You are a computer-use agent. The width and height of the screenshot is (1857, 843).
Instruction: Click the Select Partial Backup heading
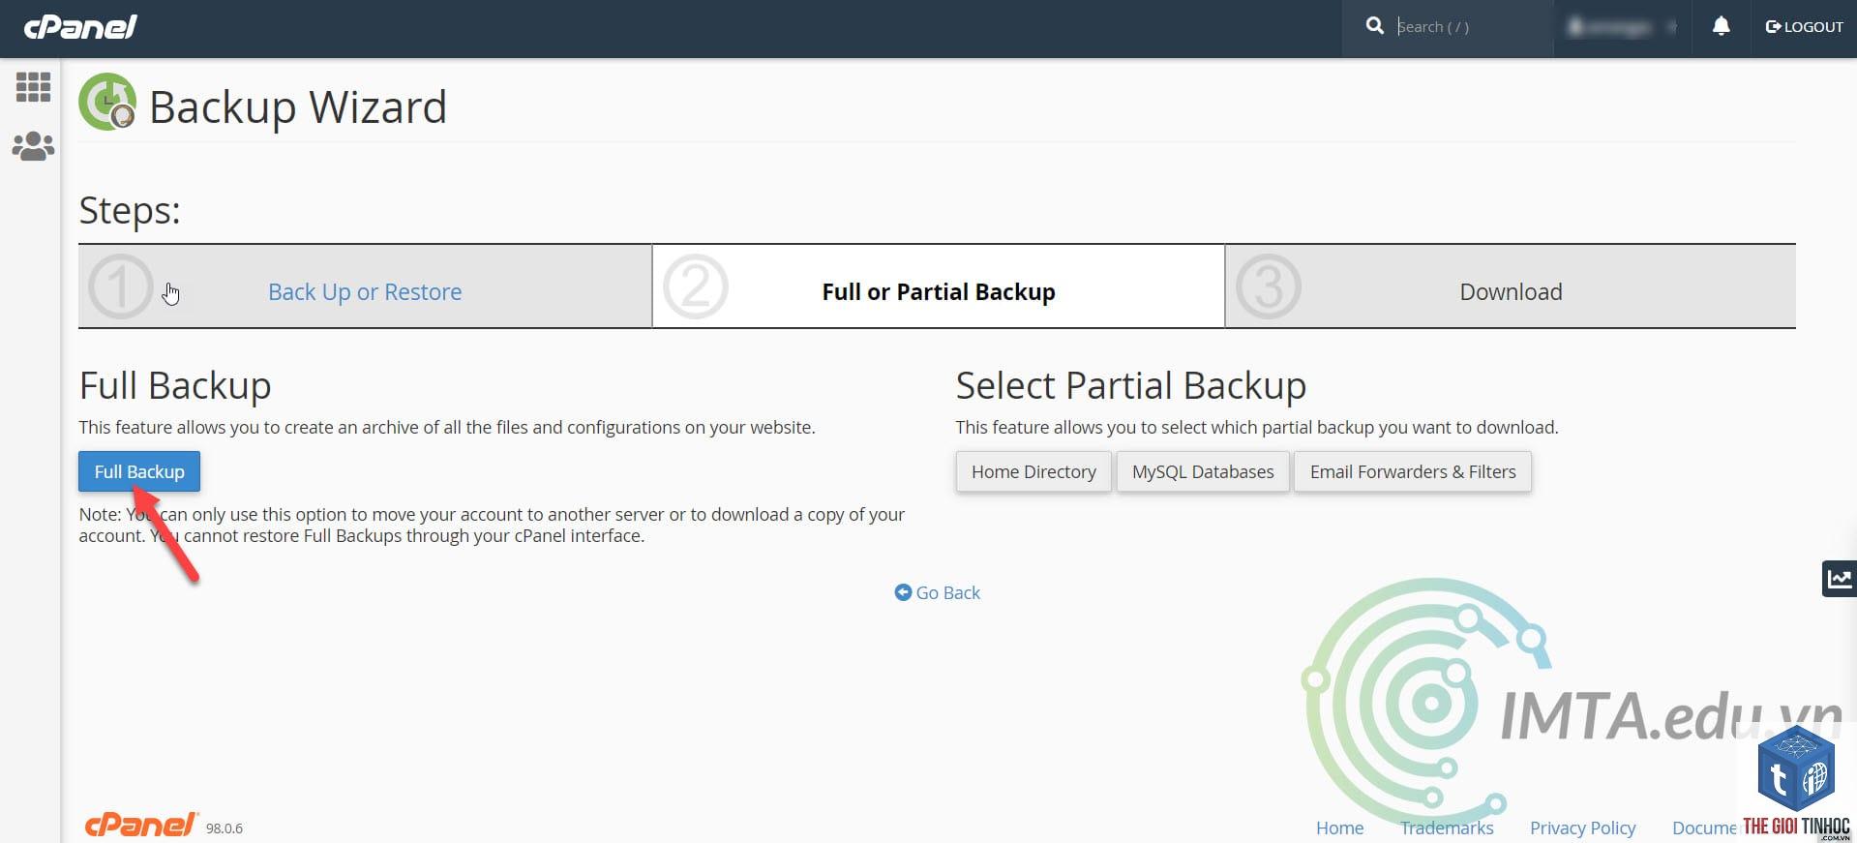[1130, 385]
